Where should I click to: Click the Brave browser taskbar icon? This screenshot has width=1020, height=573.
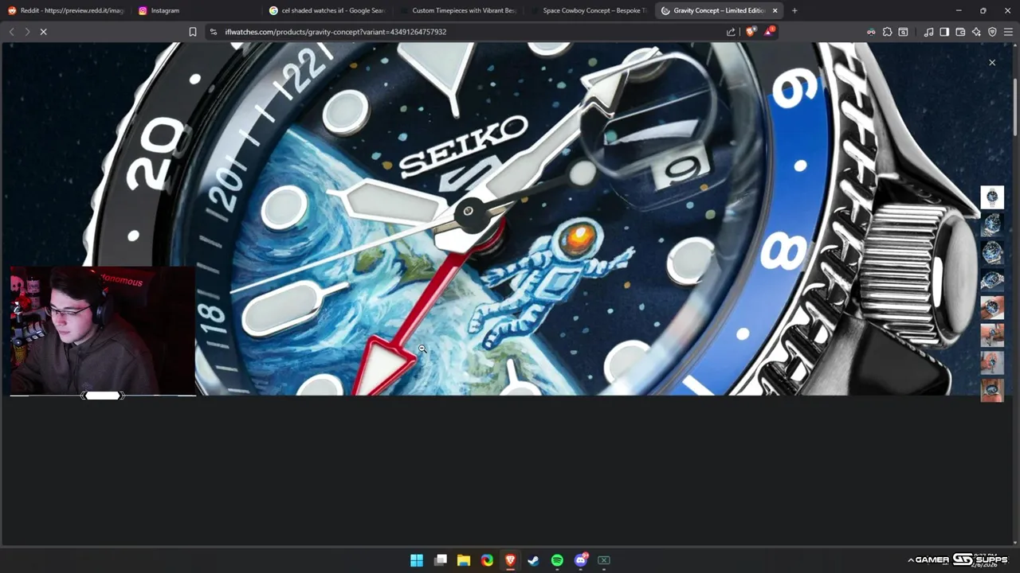(x=511, y=560)
